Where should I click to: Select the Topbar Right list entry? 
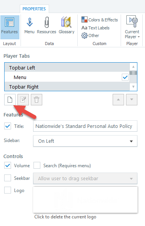coord(67,87)
